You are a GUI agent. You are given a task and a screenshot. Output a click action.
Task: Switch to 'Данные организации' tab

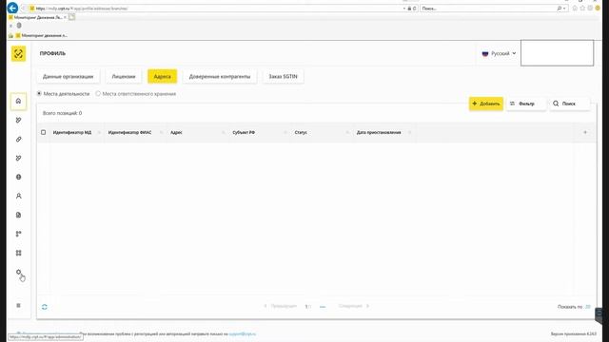68,76
